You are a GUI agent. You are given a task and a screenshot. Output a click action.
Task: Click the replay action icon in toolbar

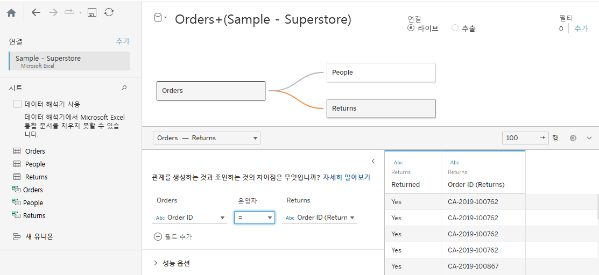(69, 12)
